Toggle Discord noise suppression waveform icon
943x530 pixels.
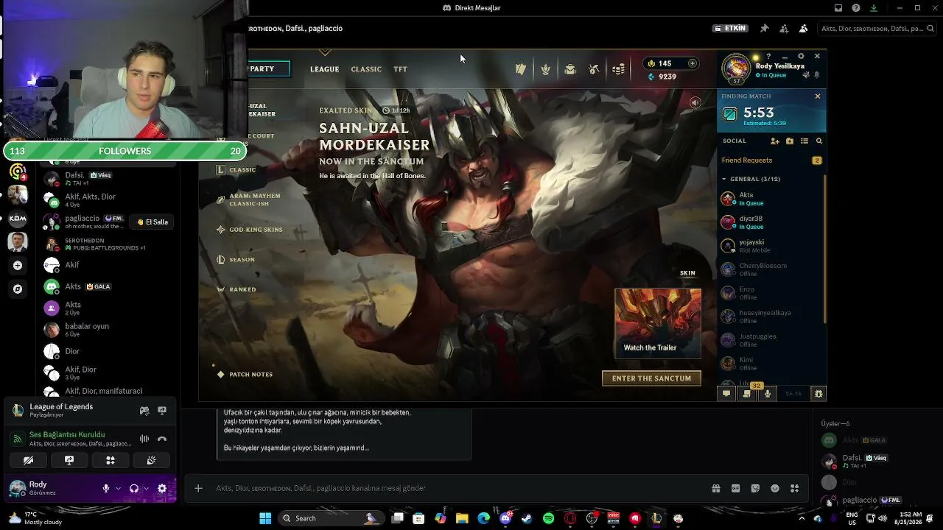144,439
